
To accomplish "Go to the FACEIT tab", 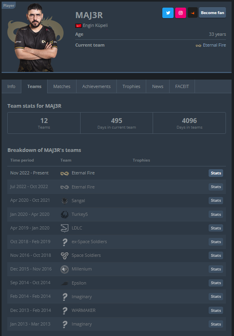I will click(182, 86).
